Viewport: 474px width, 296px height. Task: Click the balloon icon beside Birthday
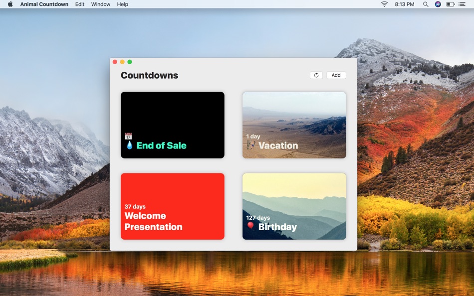[250, 226]
